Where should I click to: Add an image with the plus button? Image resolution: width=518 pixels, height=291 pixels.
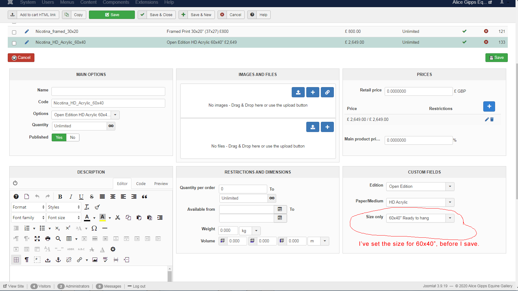pyautogui.click(x=312, y=92)
